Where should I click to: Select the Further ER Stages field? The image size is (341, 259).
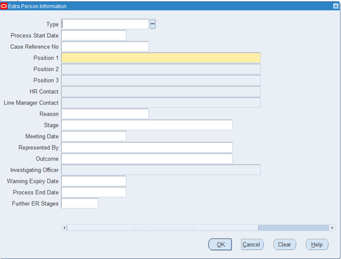[79, 203]
